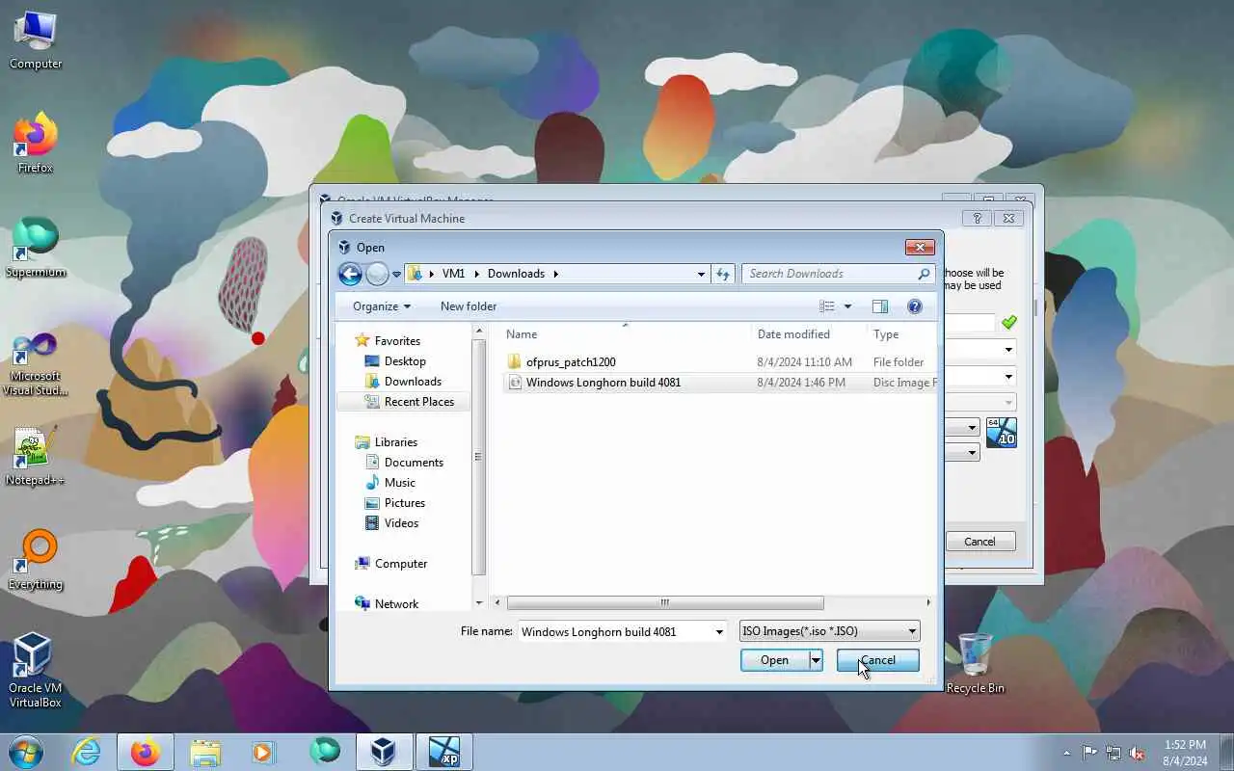Open the Organize menu
The width and height of the screenshot is (1234, 771).
381,306
